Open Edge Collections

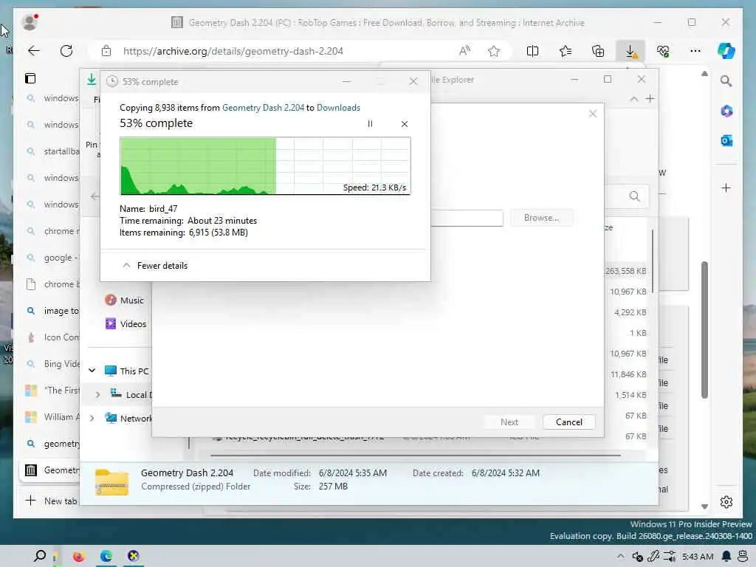[598, 51]
